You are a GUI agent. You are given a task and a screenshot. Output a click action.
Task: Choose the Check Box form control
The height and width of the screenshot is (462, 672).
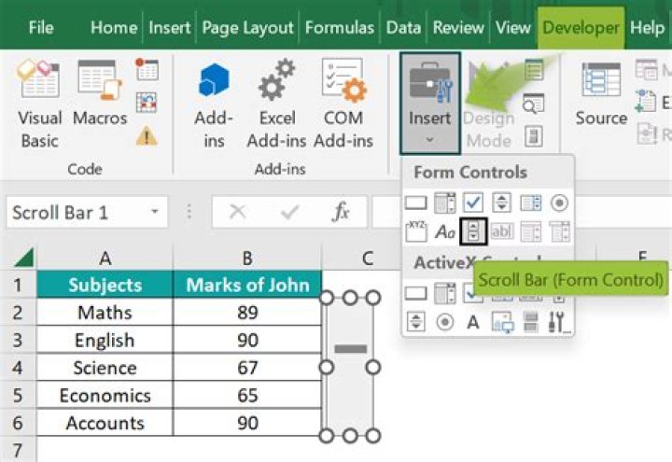[473, 203]
